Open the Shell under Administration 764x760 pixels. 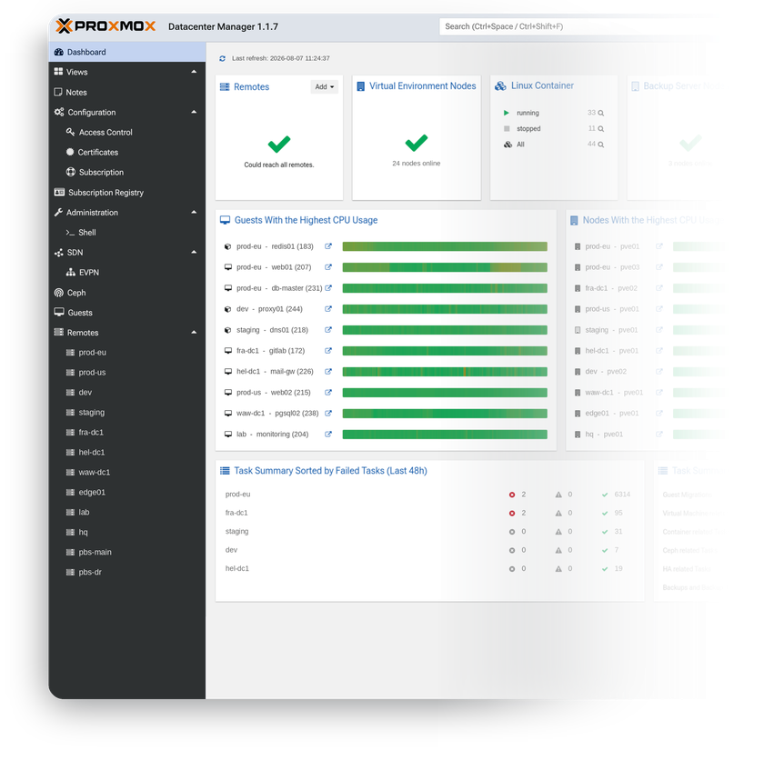127,232
